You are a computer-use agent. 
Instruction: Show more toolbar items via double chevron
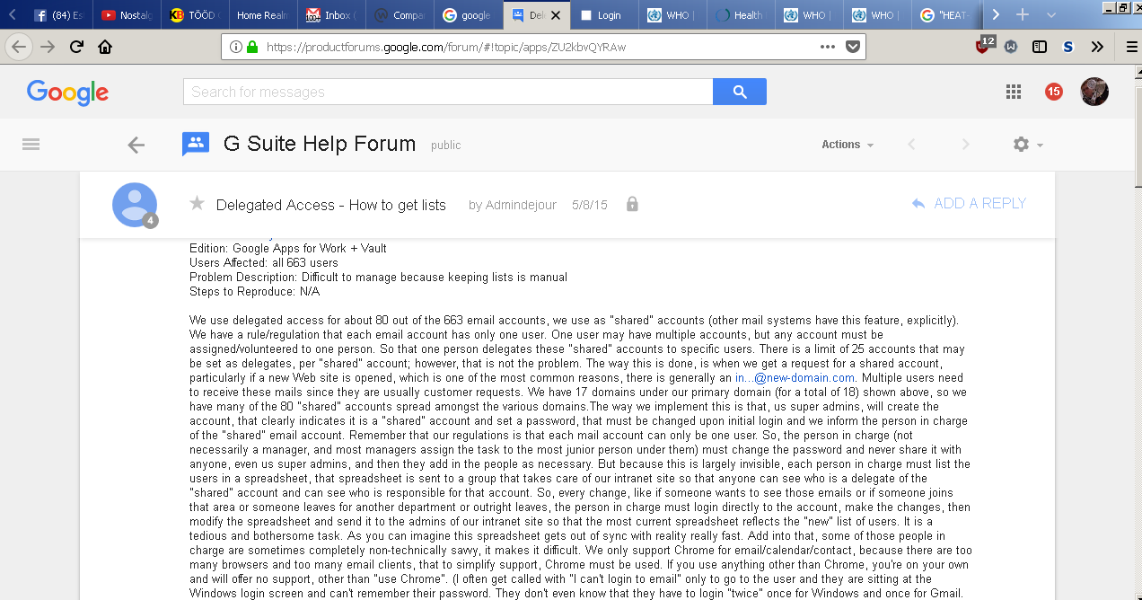(x=1097, y=47)
